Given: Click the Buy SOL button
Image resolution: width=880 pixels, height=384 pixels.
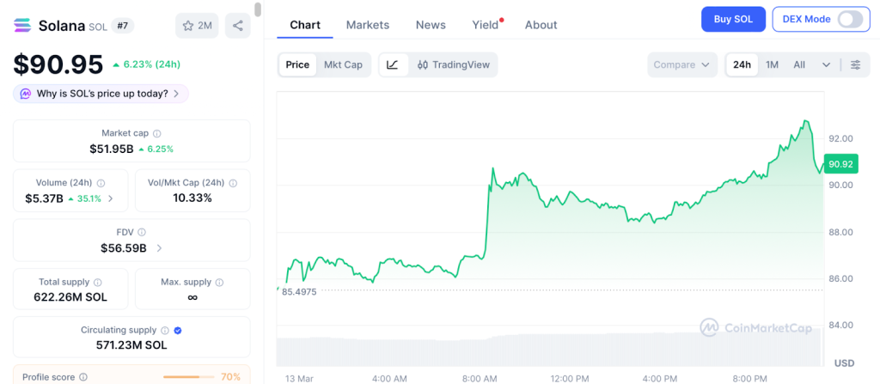Looking at the screenshot, I should point(733,19).
